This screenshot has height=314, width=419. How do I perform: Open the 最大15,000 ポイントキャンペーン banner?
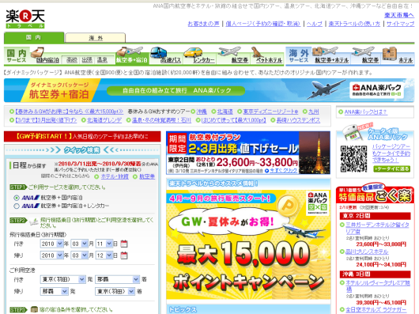pyautogui.click(x=248, y=244)
